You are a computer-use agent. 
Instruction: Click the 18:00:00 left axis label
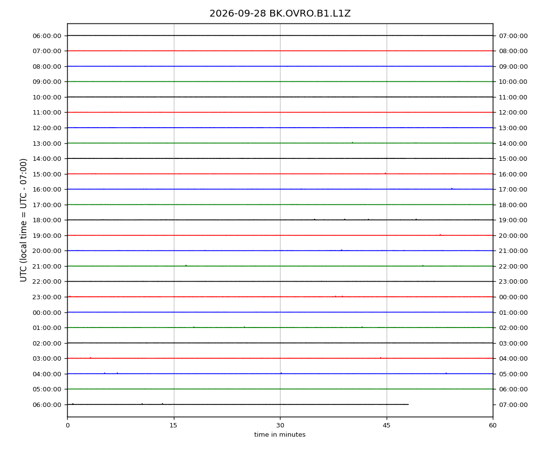coord(47,220)
